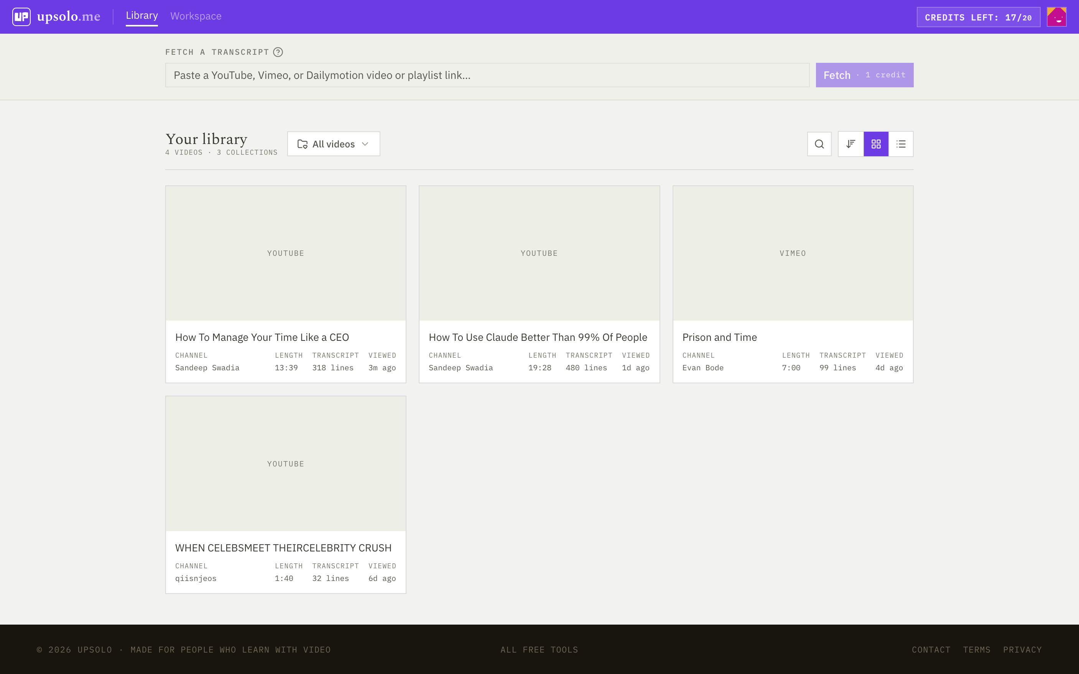Click title 'How To Use Claude Better Than 99% Of People'

[538, 337]
